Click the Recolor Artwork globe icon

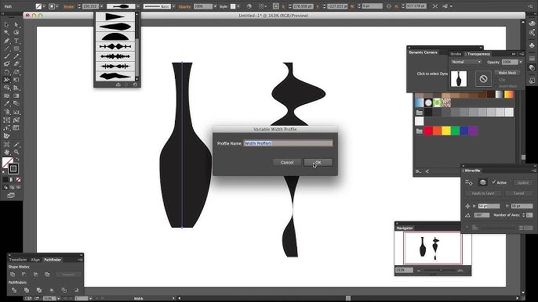(249, 6)
